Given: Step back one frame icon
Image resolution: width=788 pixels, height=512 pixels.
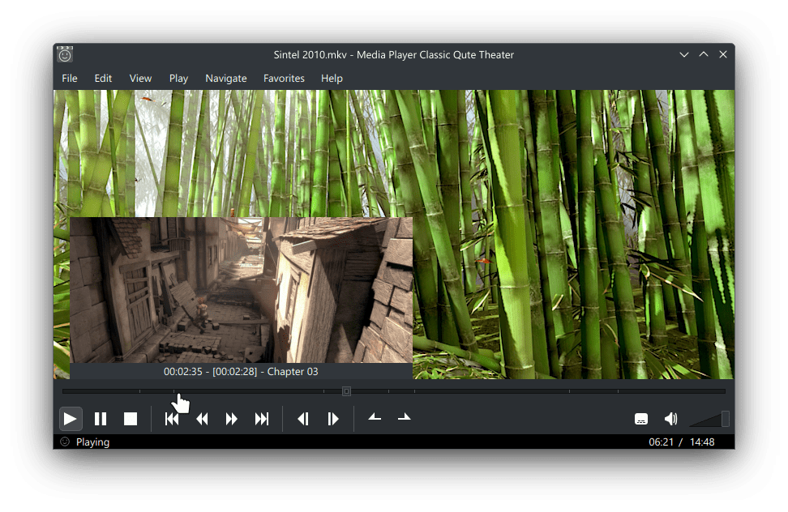Looking at the screenshot, I should [x=303, y=419].
